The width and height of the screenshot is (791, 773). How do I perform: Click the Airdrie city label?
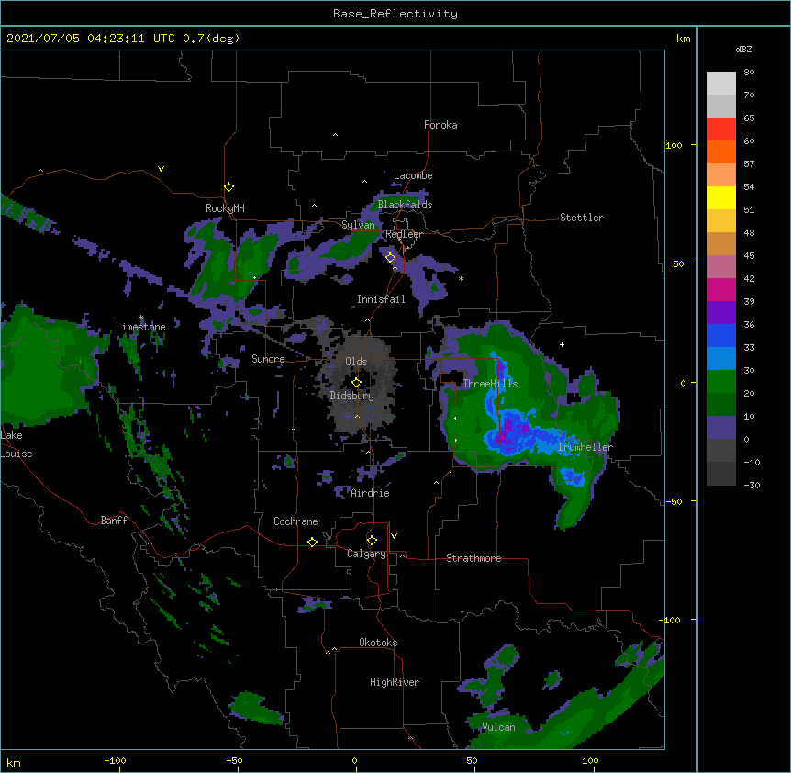(x=371, y=493)
